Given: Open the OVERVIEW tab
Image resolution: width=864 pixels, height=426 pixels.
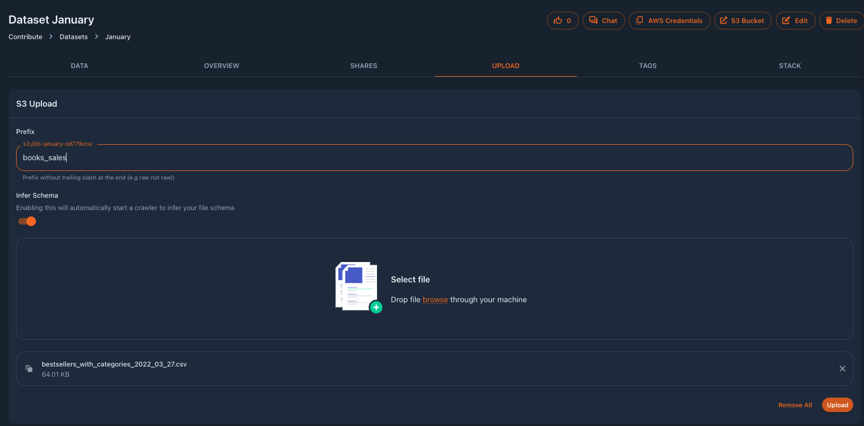Looking at the screenshot, I should click(x=221, y=66).
